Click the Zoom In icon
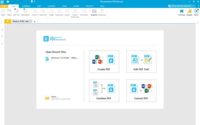 [x=35, y=11]
